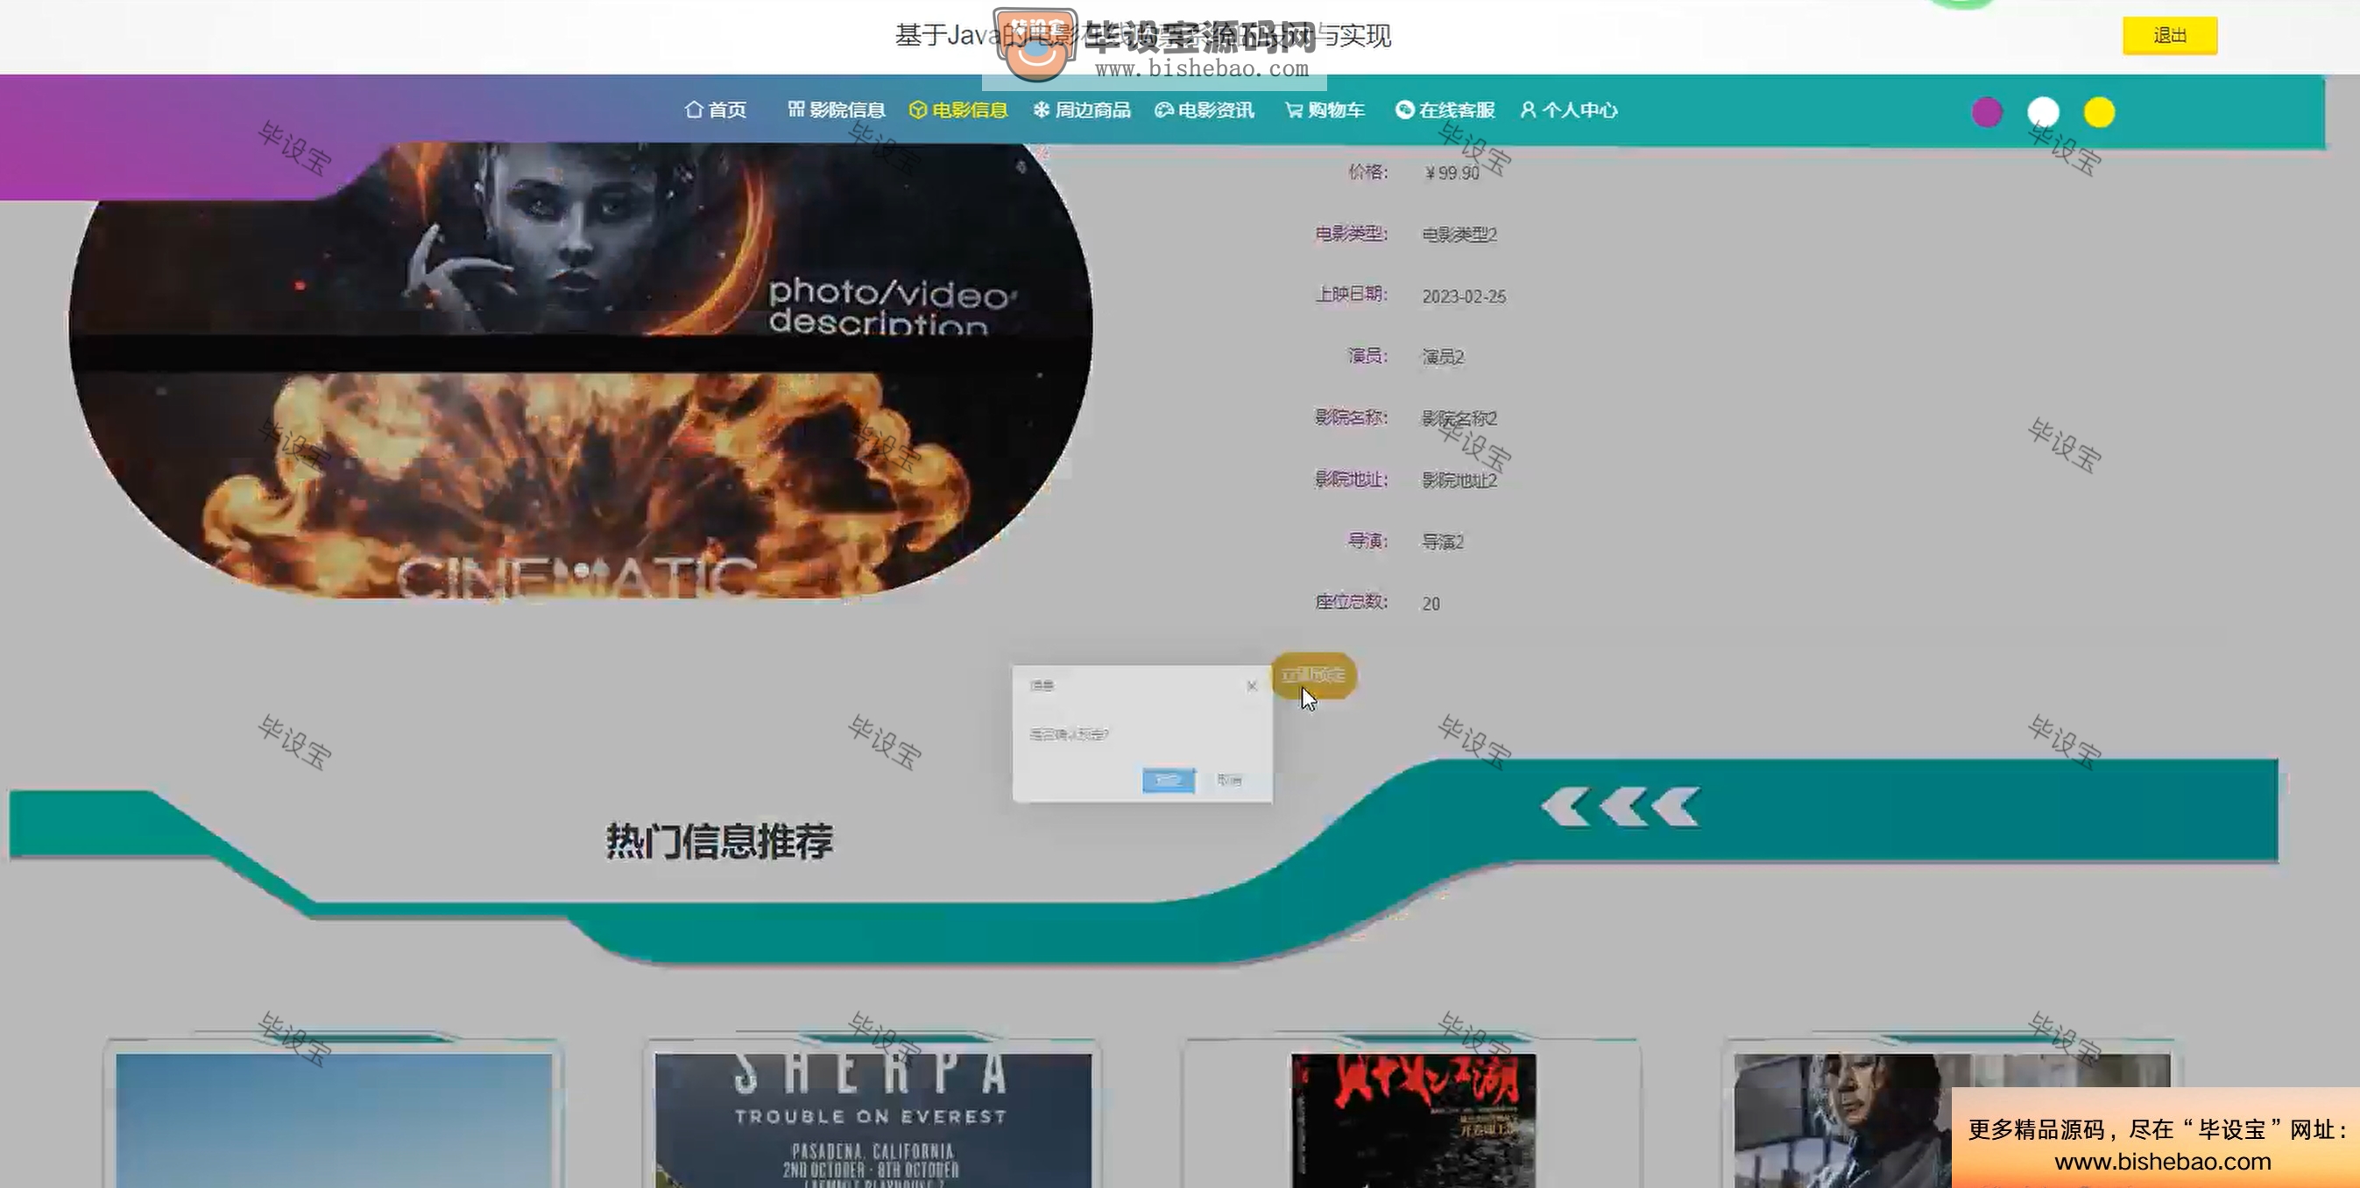Open the 在线客服 online support item
Viewport: 2360px width, 1188px height.
click(x=1445, y=110)
